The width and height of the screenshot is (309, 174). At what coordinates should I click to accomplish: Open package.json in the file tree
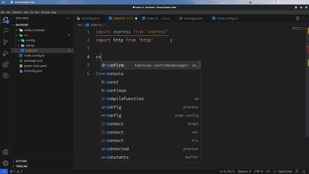[x=42, y=61]
